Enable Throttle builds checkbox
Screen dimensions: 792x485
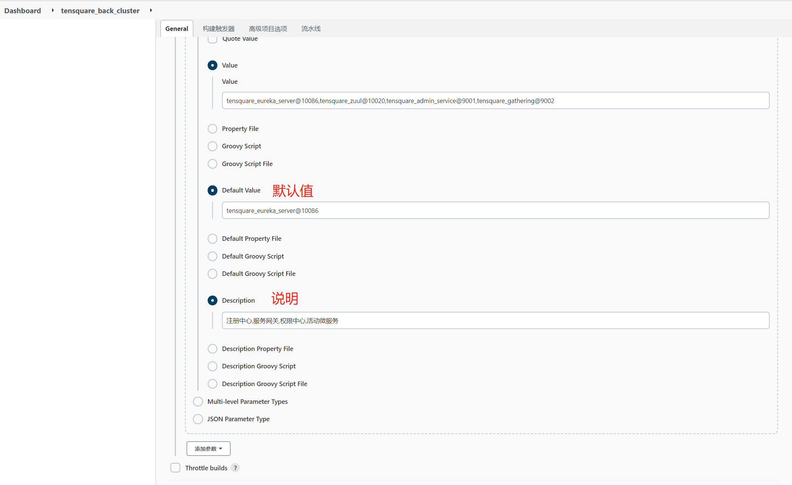pos(176,468)
